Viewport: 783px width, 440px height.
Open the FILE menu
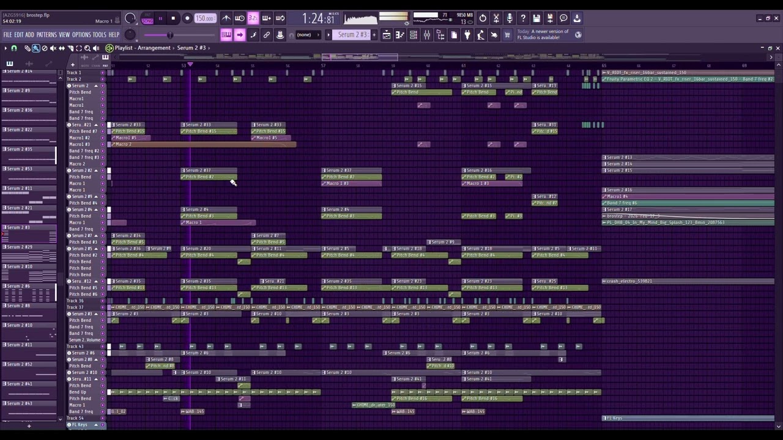(7, 35)
